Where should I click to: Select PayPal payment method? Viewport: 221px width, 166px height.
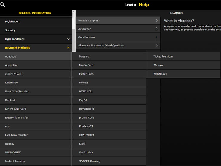[109, 100]
